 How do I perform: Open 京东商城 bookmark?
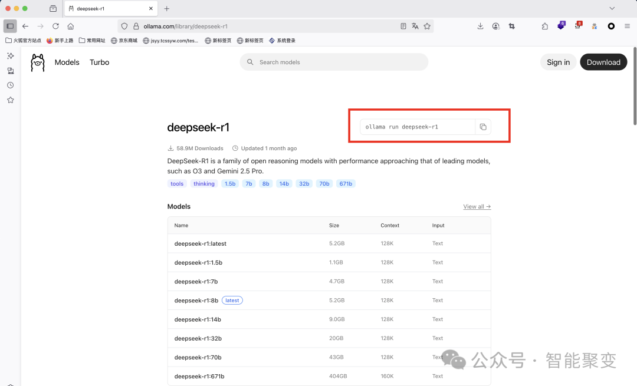[x=124, y=41]
